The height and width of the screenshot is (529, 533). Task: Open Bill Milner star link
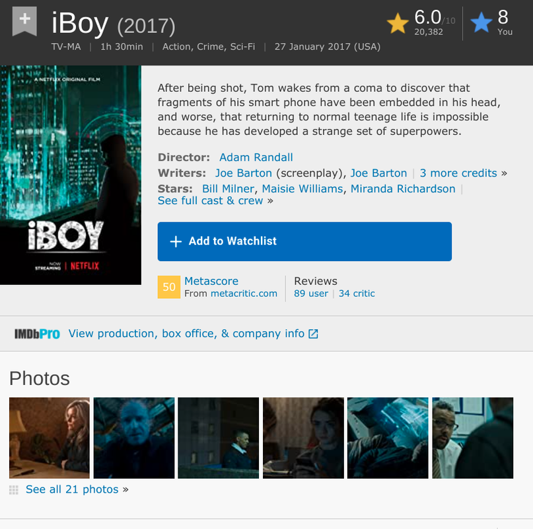pyautogui.click(x=228, y=188)
